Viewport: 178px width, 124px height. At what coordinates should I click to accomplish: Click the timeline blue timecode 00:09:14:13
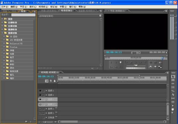[46, 76]
